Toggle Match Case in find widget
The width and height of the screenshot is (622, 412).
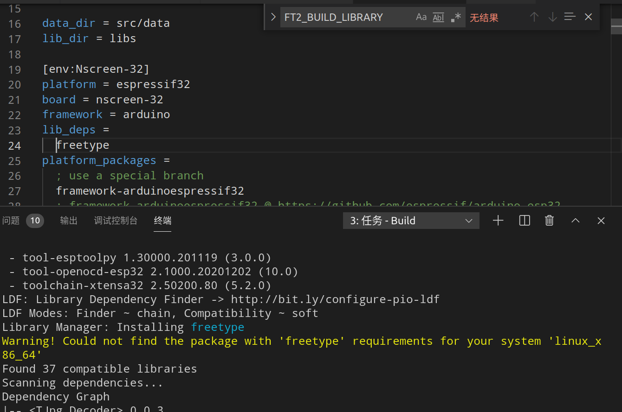[x=421, y=18]
